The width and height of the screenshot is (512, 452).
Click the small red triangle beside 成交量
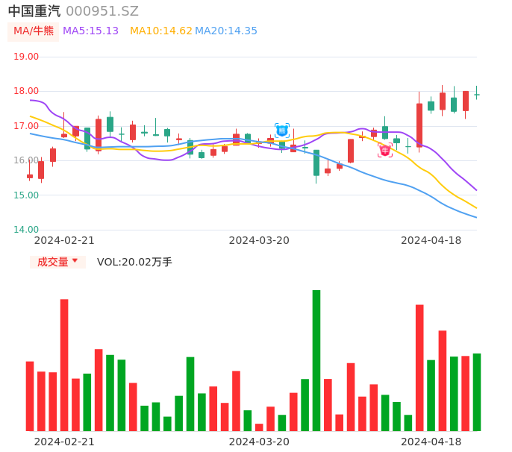pyautogui.click(x=75, y=261)
